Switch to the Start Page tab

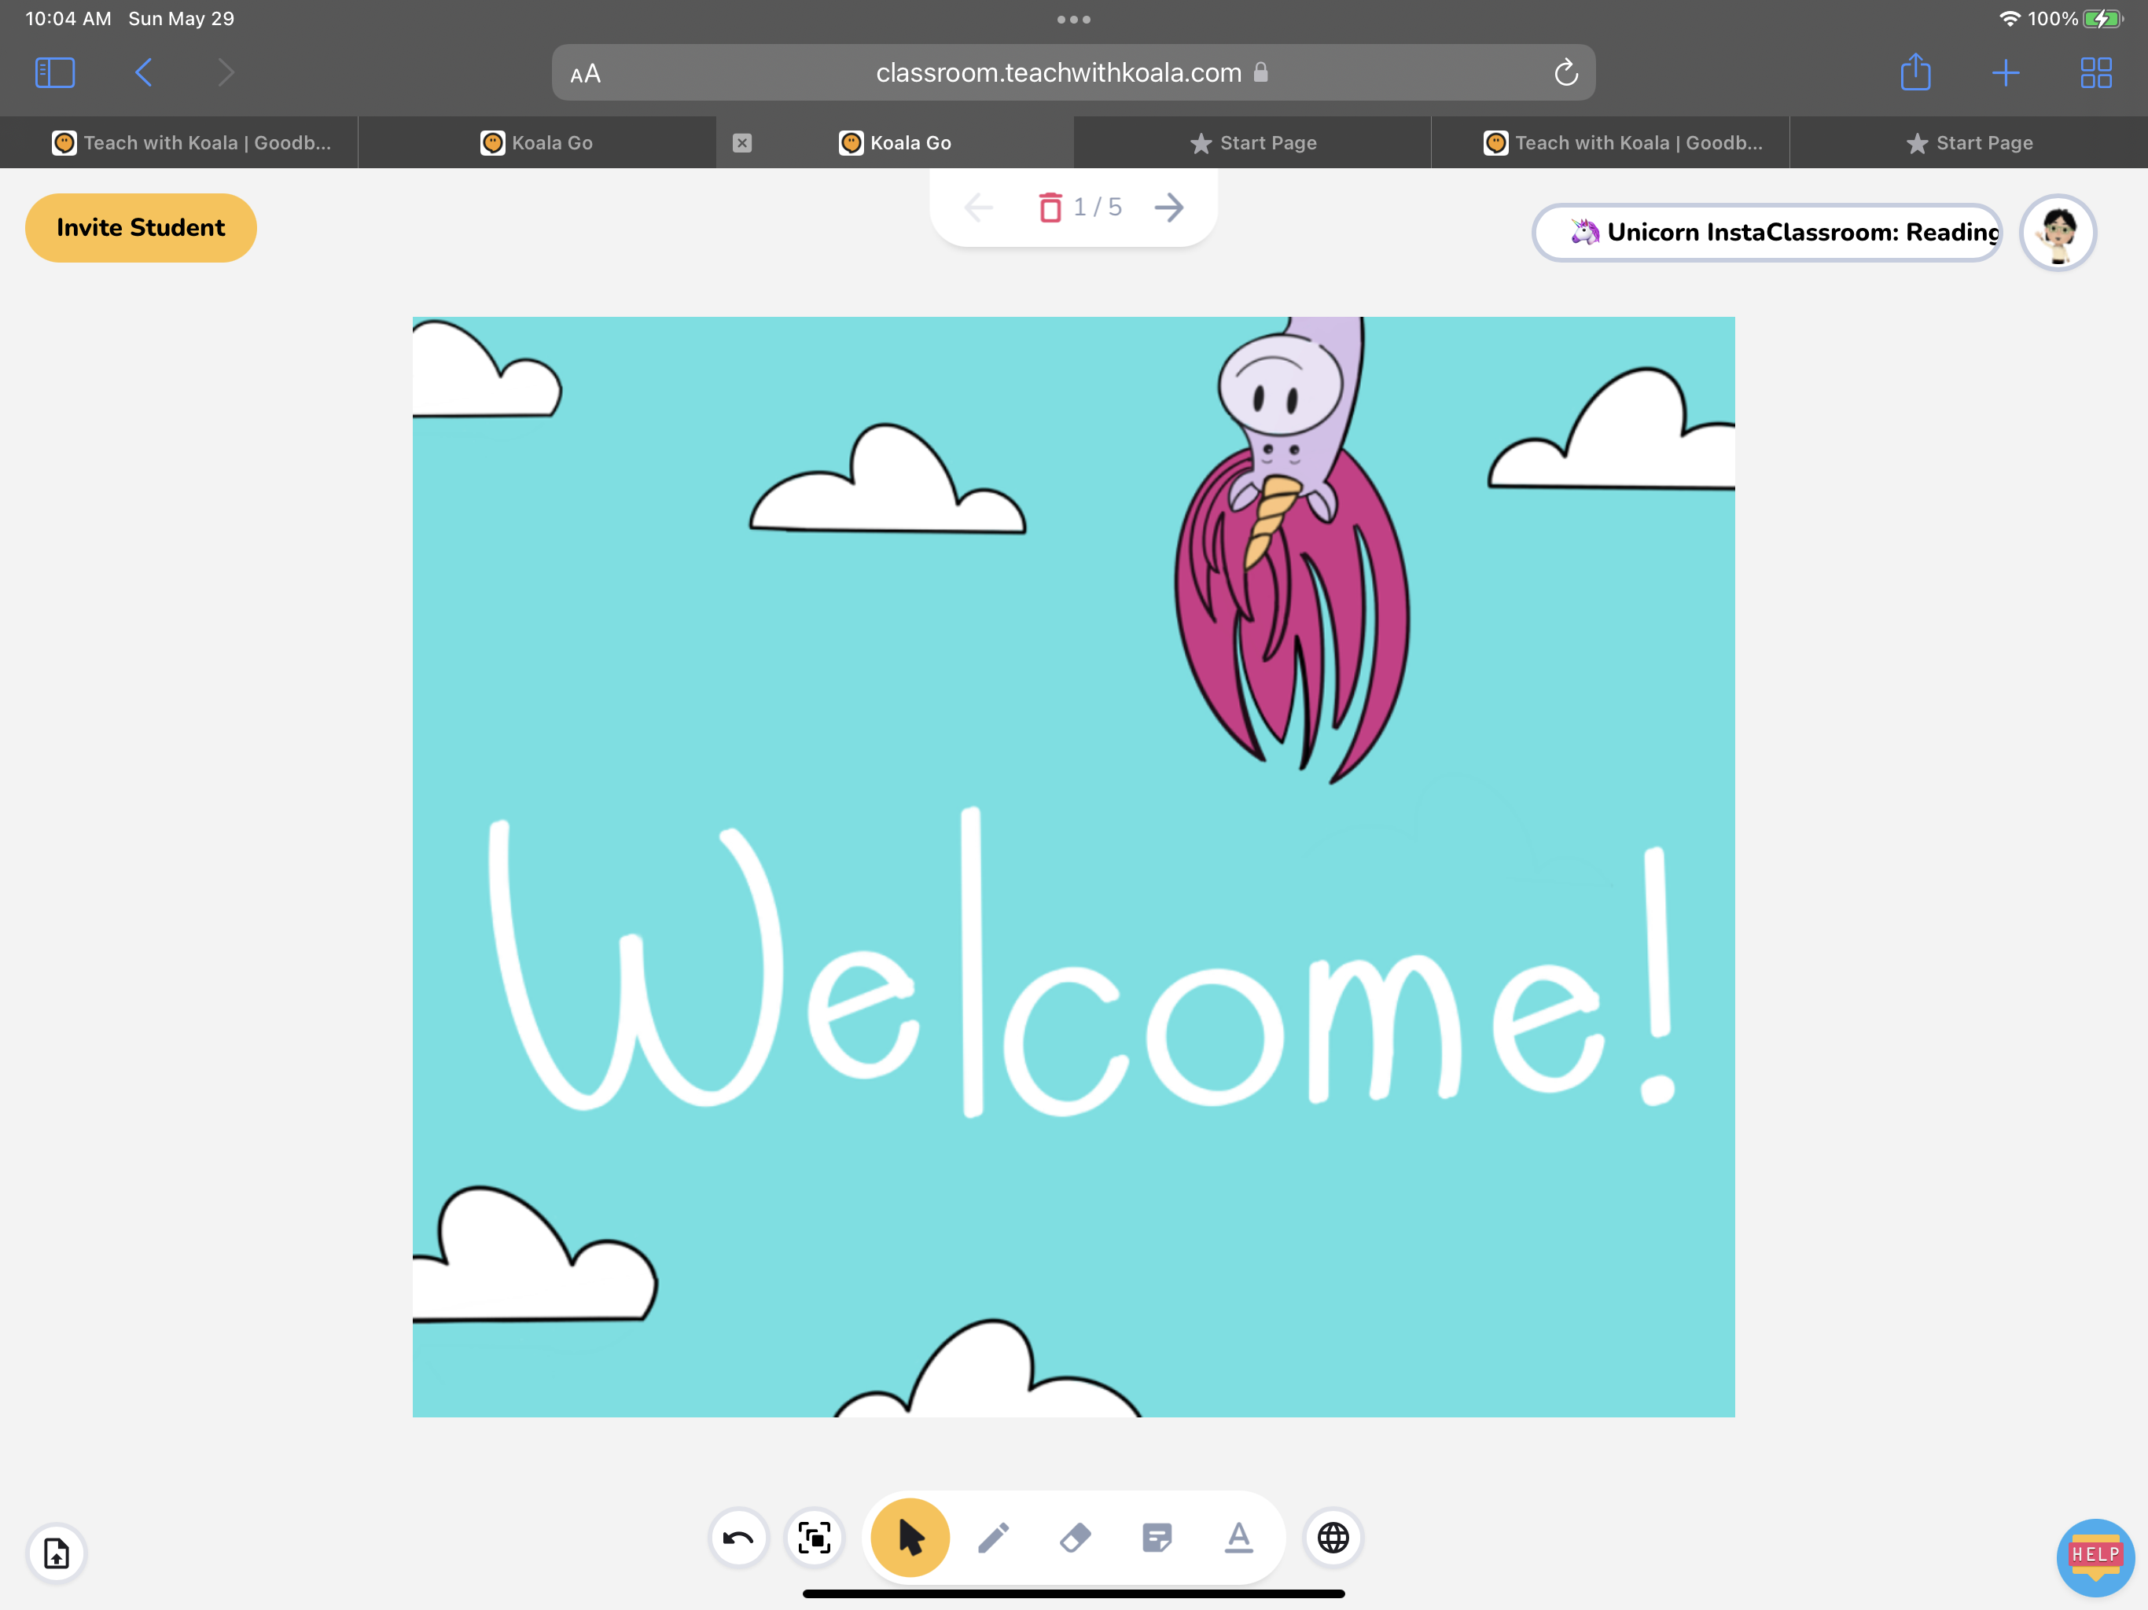pos(1252,142)
